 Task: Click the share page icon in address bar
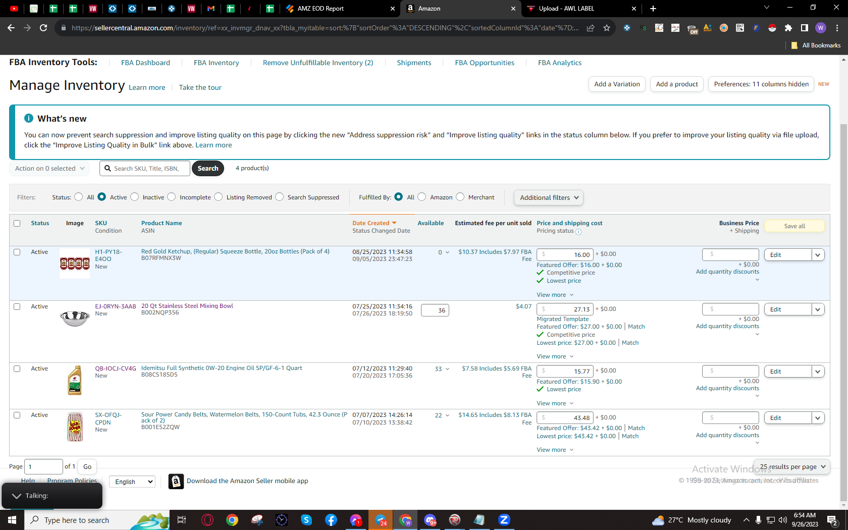[x=591, y=28]
